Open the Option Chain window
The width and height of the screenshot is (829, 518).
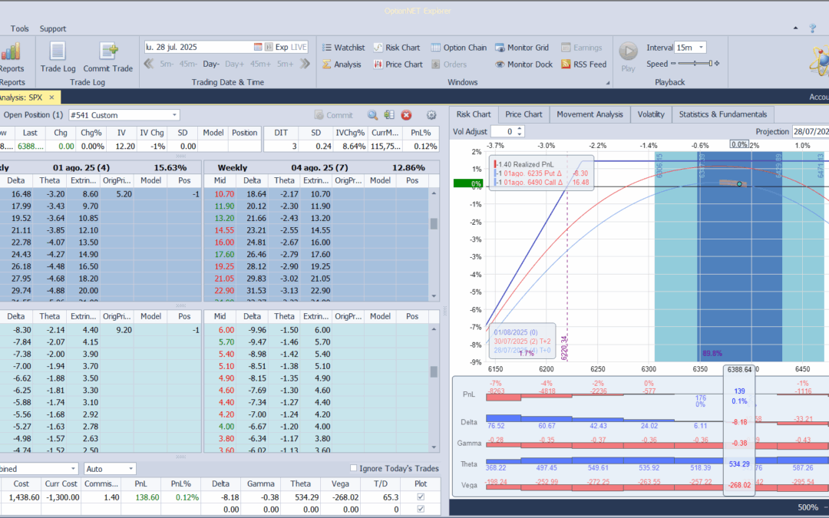click(x=459, y=48)
